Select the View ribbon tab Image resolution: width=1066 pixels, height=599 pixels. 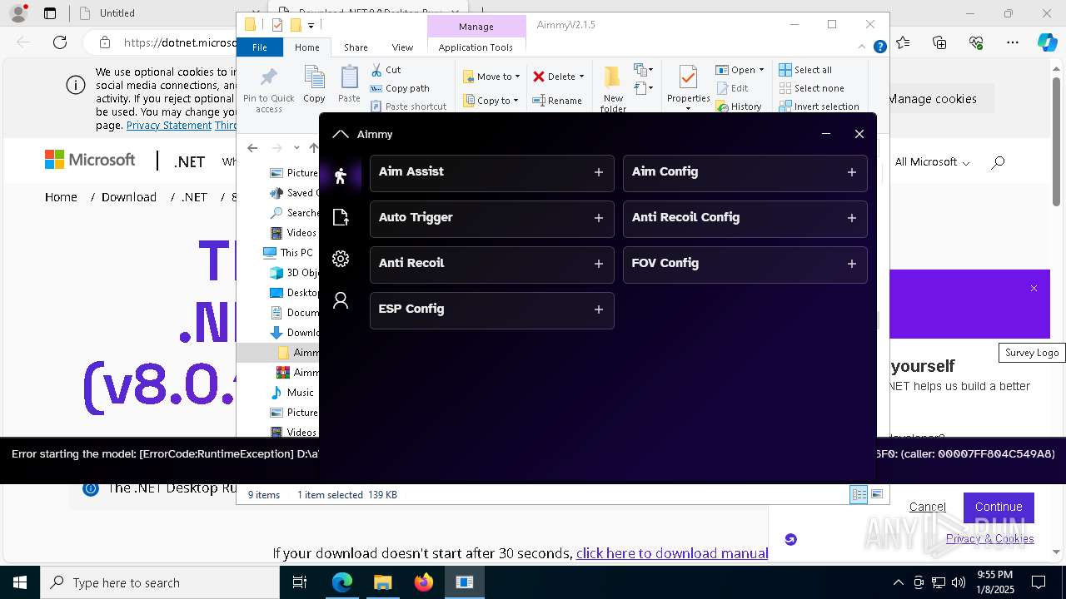pos(402,47)
